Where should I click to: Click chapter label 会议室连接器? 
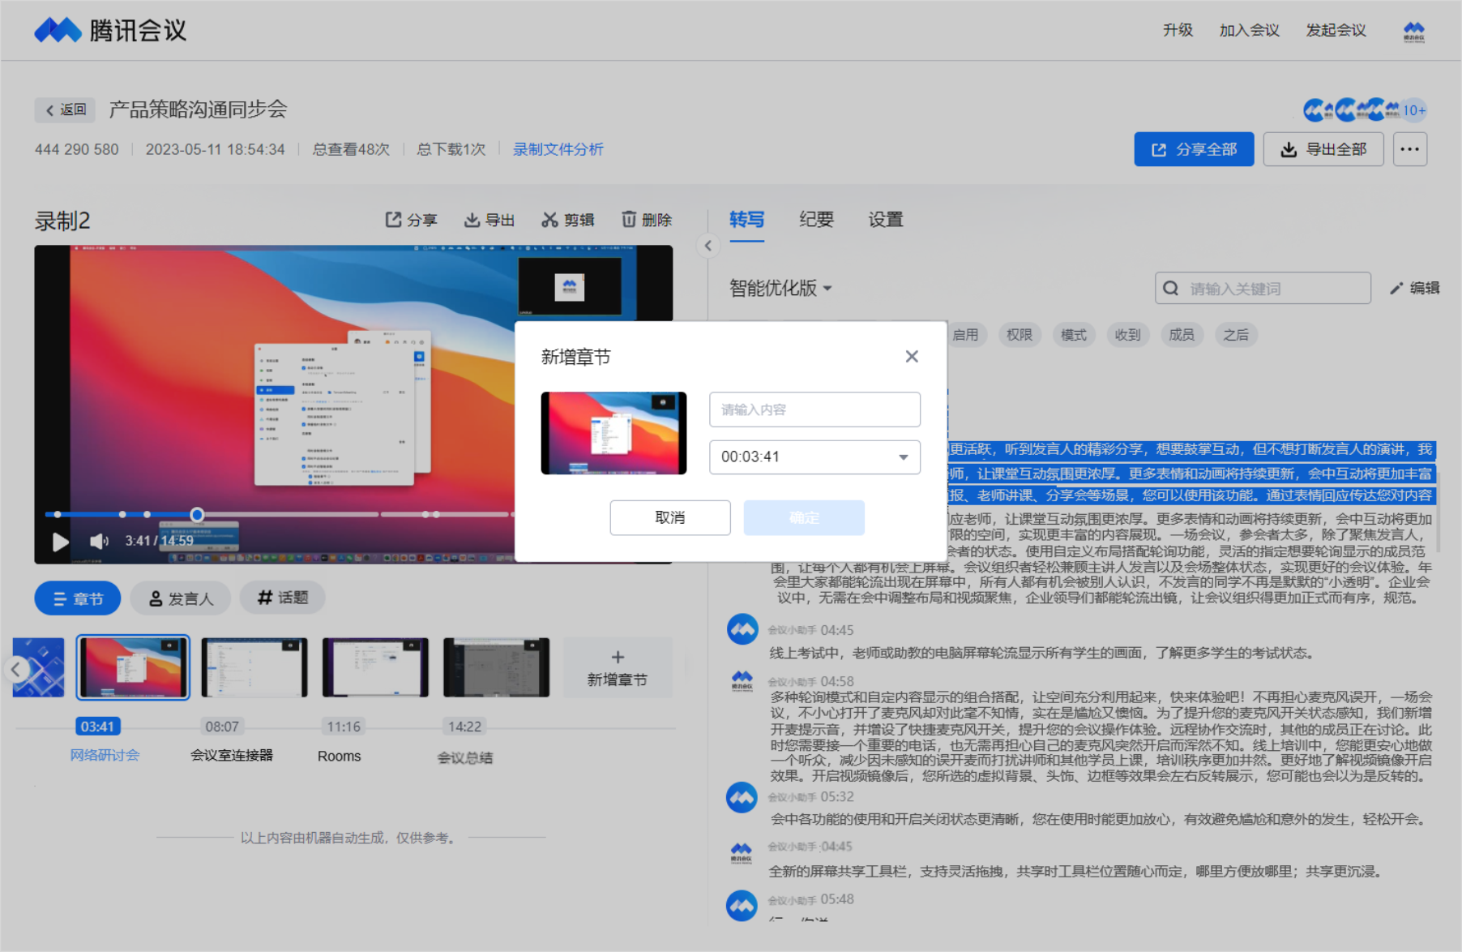232,756
